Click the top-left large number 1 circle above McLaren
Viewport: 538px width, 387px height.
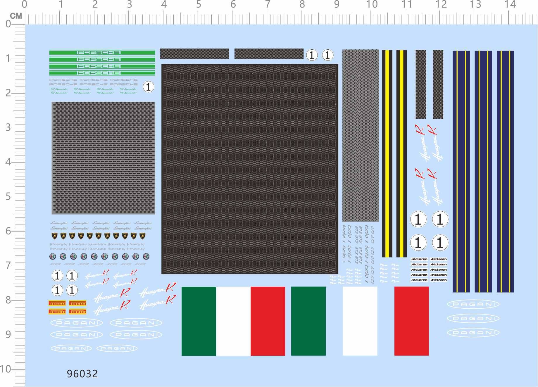[x=418, y=219]
